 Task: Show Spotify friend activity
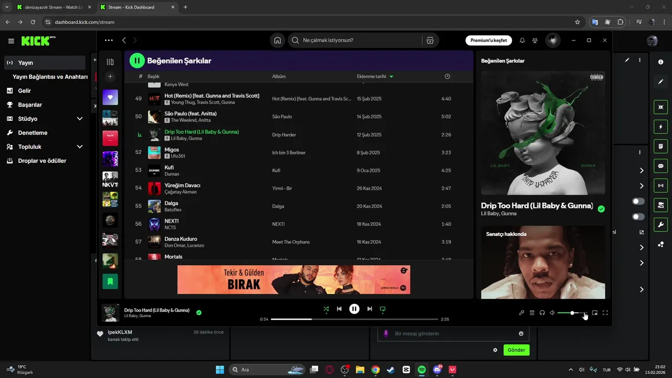click(535, 40)
